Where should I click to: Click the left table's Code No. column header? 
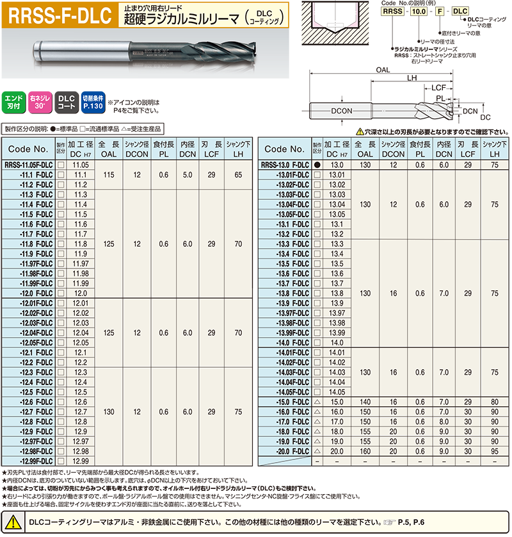pyautogui.click(x=28, y=149)
